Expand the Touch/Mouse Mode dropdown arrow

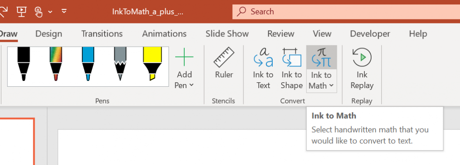50,12
